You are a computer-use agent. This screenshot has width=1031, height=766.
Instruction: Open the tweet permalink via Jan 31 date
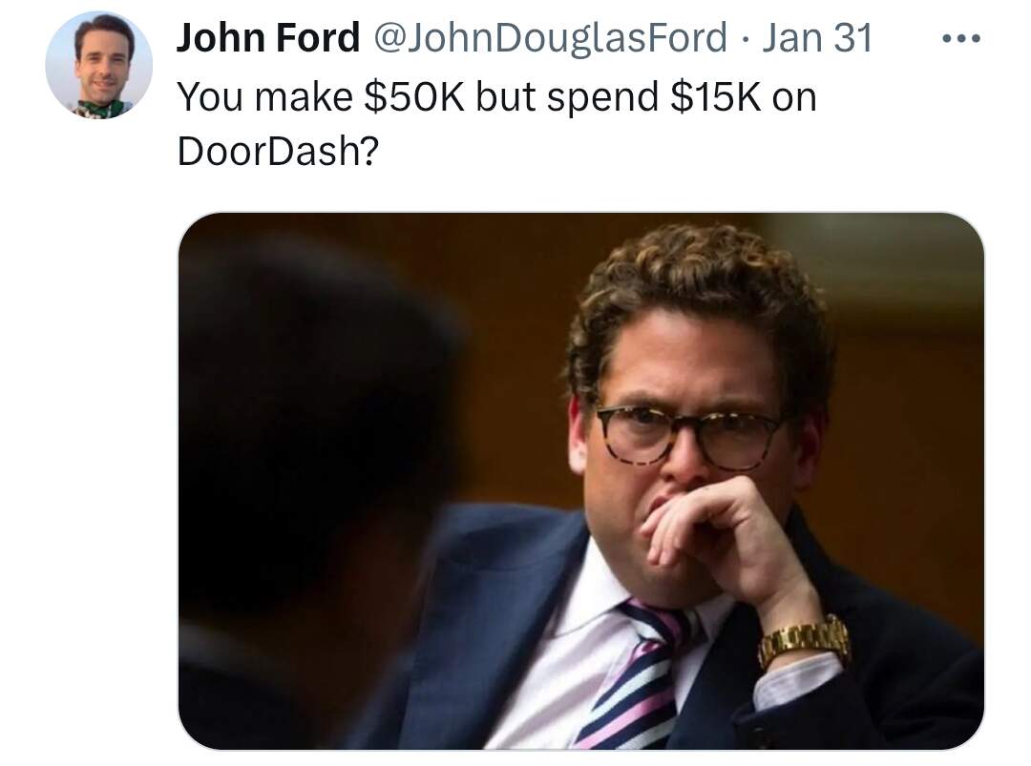[816, 37]
